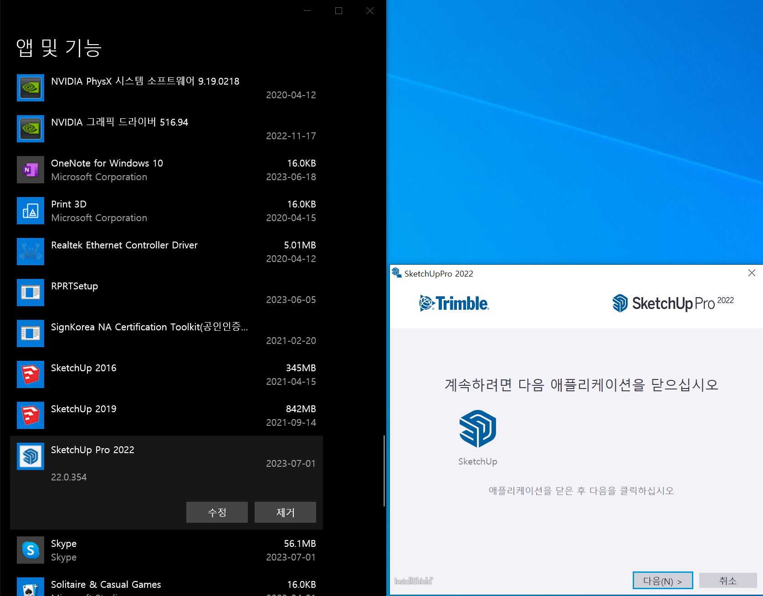This screenshot has width=763, height=596.
Task: Select 'SketchUp 2019' entry text
Action: 83,409
